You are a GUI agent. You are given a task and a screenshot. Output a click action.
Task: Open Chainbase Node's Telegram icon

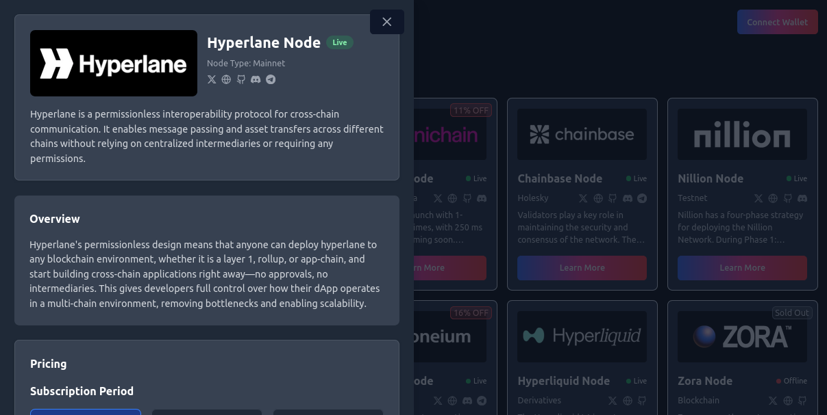(x=642, y=198)
